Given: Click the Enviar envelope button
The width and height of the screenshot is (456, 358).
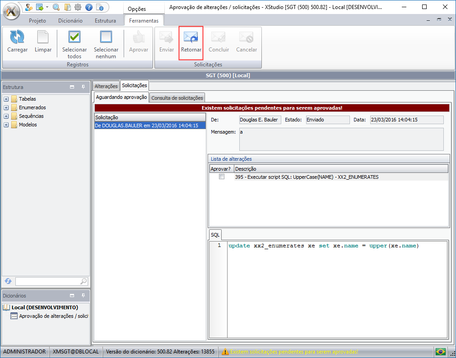Looking at the screenshot, I should pyautogui.click(x=166, y=42).
